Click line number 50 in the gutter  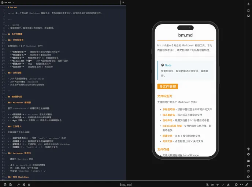3,153
